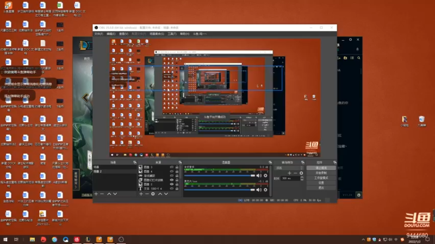Toggle visibility of source 图像 3
This screenshot has height=244, width=435.
tap(172, 167)
